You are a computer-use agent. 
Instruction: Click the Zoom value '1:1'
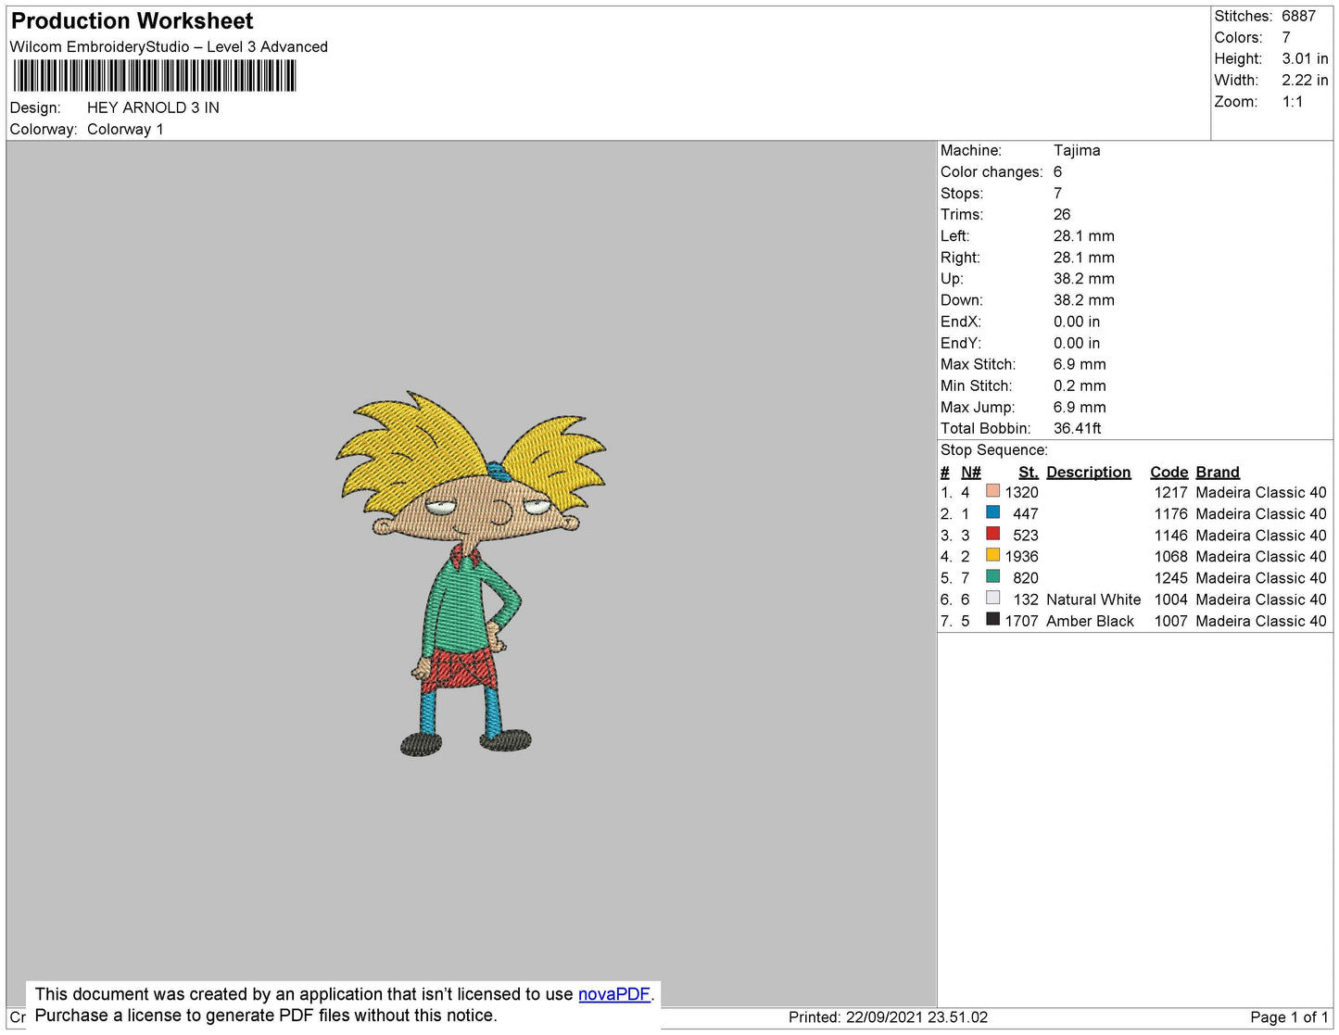(1293, 102)
